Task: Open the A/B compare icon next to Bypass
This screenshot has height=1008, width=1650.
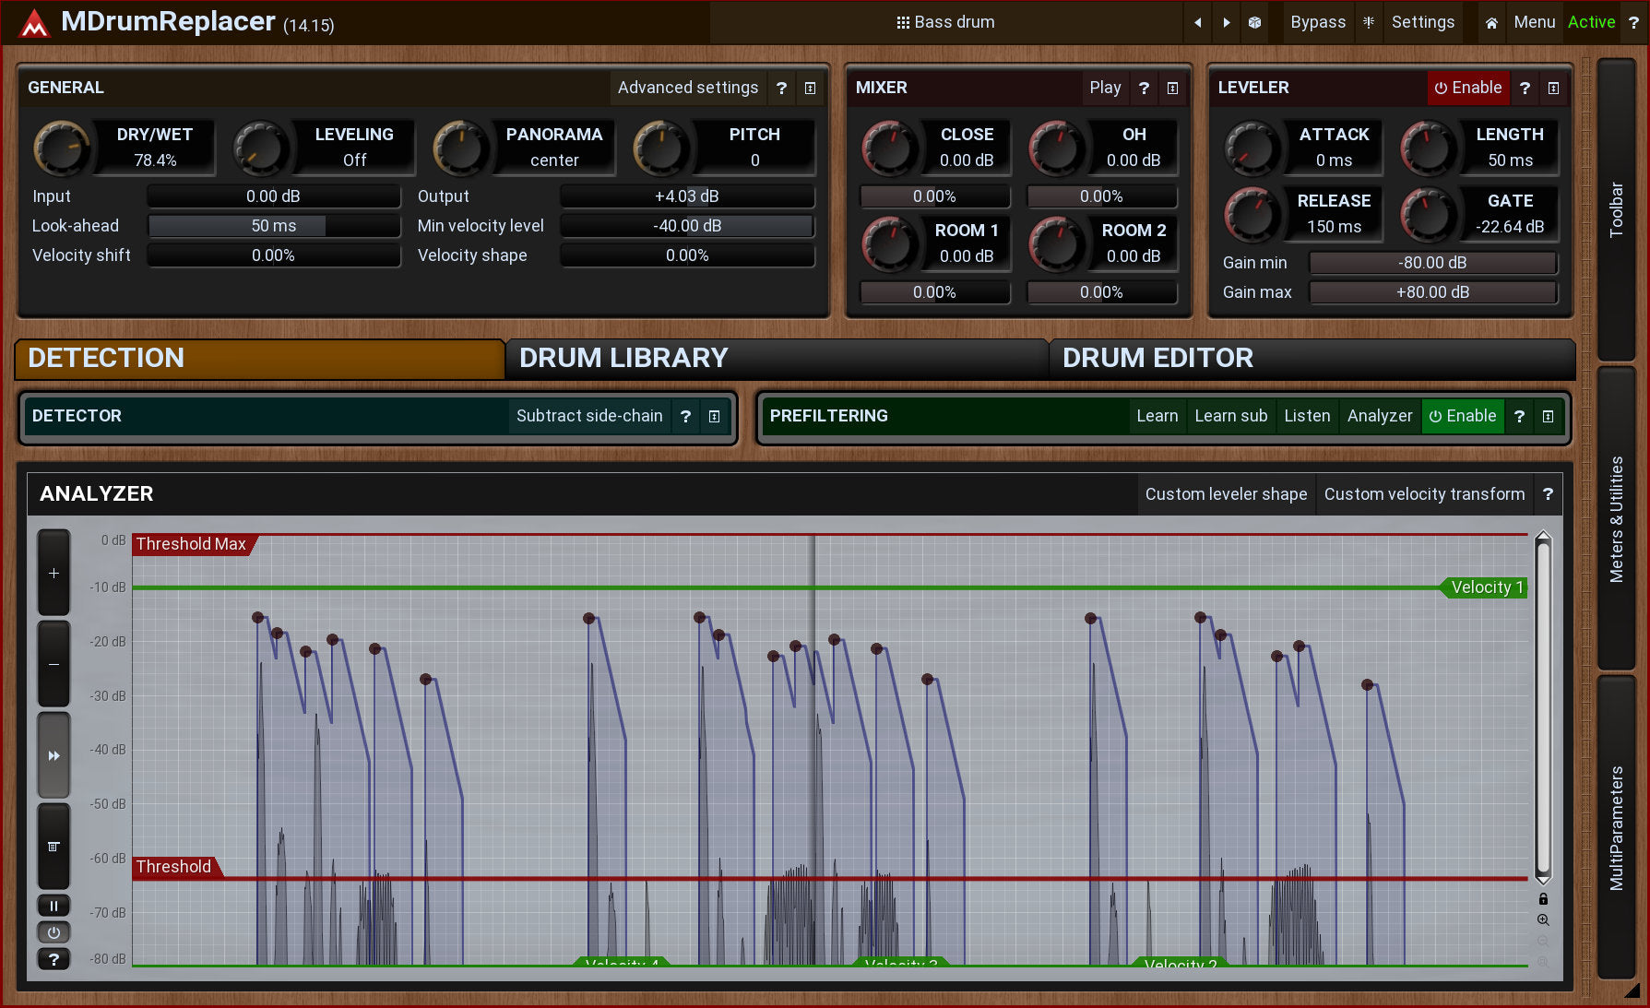Action: [1369, 22]
